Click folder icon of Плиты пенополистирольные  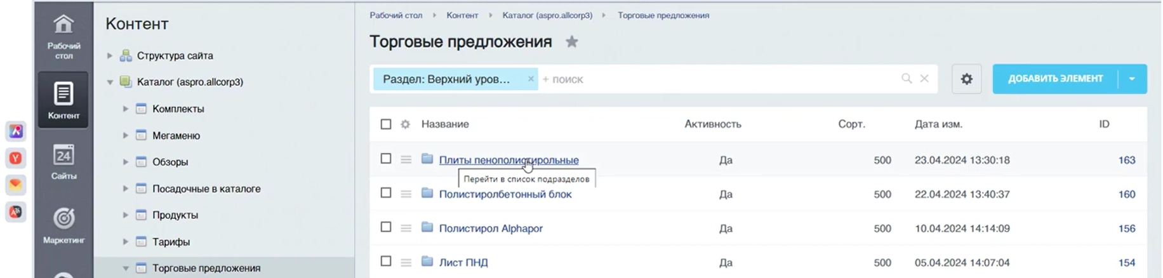(427, 159)
